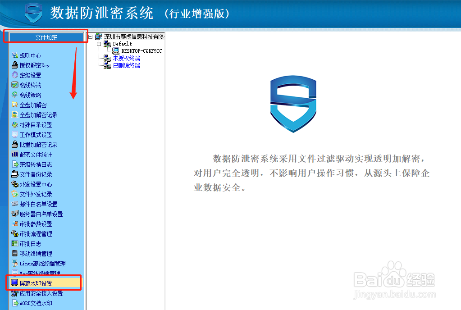Click the 工作模式设置 icon
461x310 pixels.
pyautogui.click(x=15, y=135)
